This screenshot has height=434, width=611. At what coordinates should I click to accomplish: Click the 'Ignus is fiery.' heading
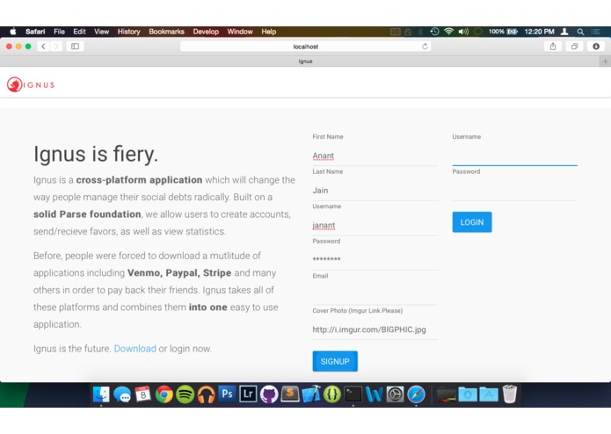[96, 154]
